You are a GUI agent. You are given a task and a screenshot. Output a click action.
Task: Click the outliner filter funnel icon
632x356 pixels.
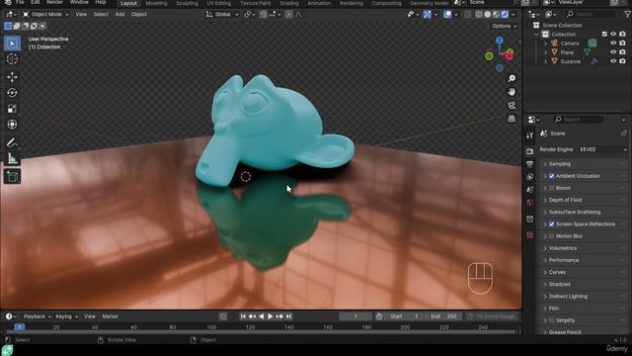click(627, 14)
